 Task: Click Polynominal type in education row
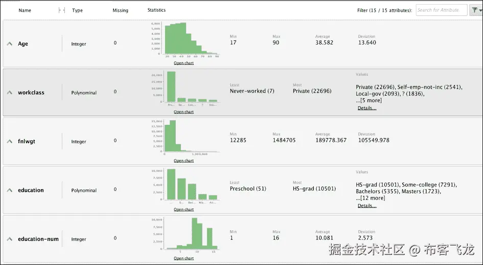tap(84, 190)
